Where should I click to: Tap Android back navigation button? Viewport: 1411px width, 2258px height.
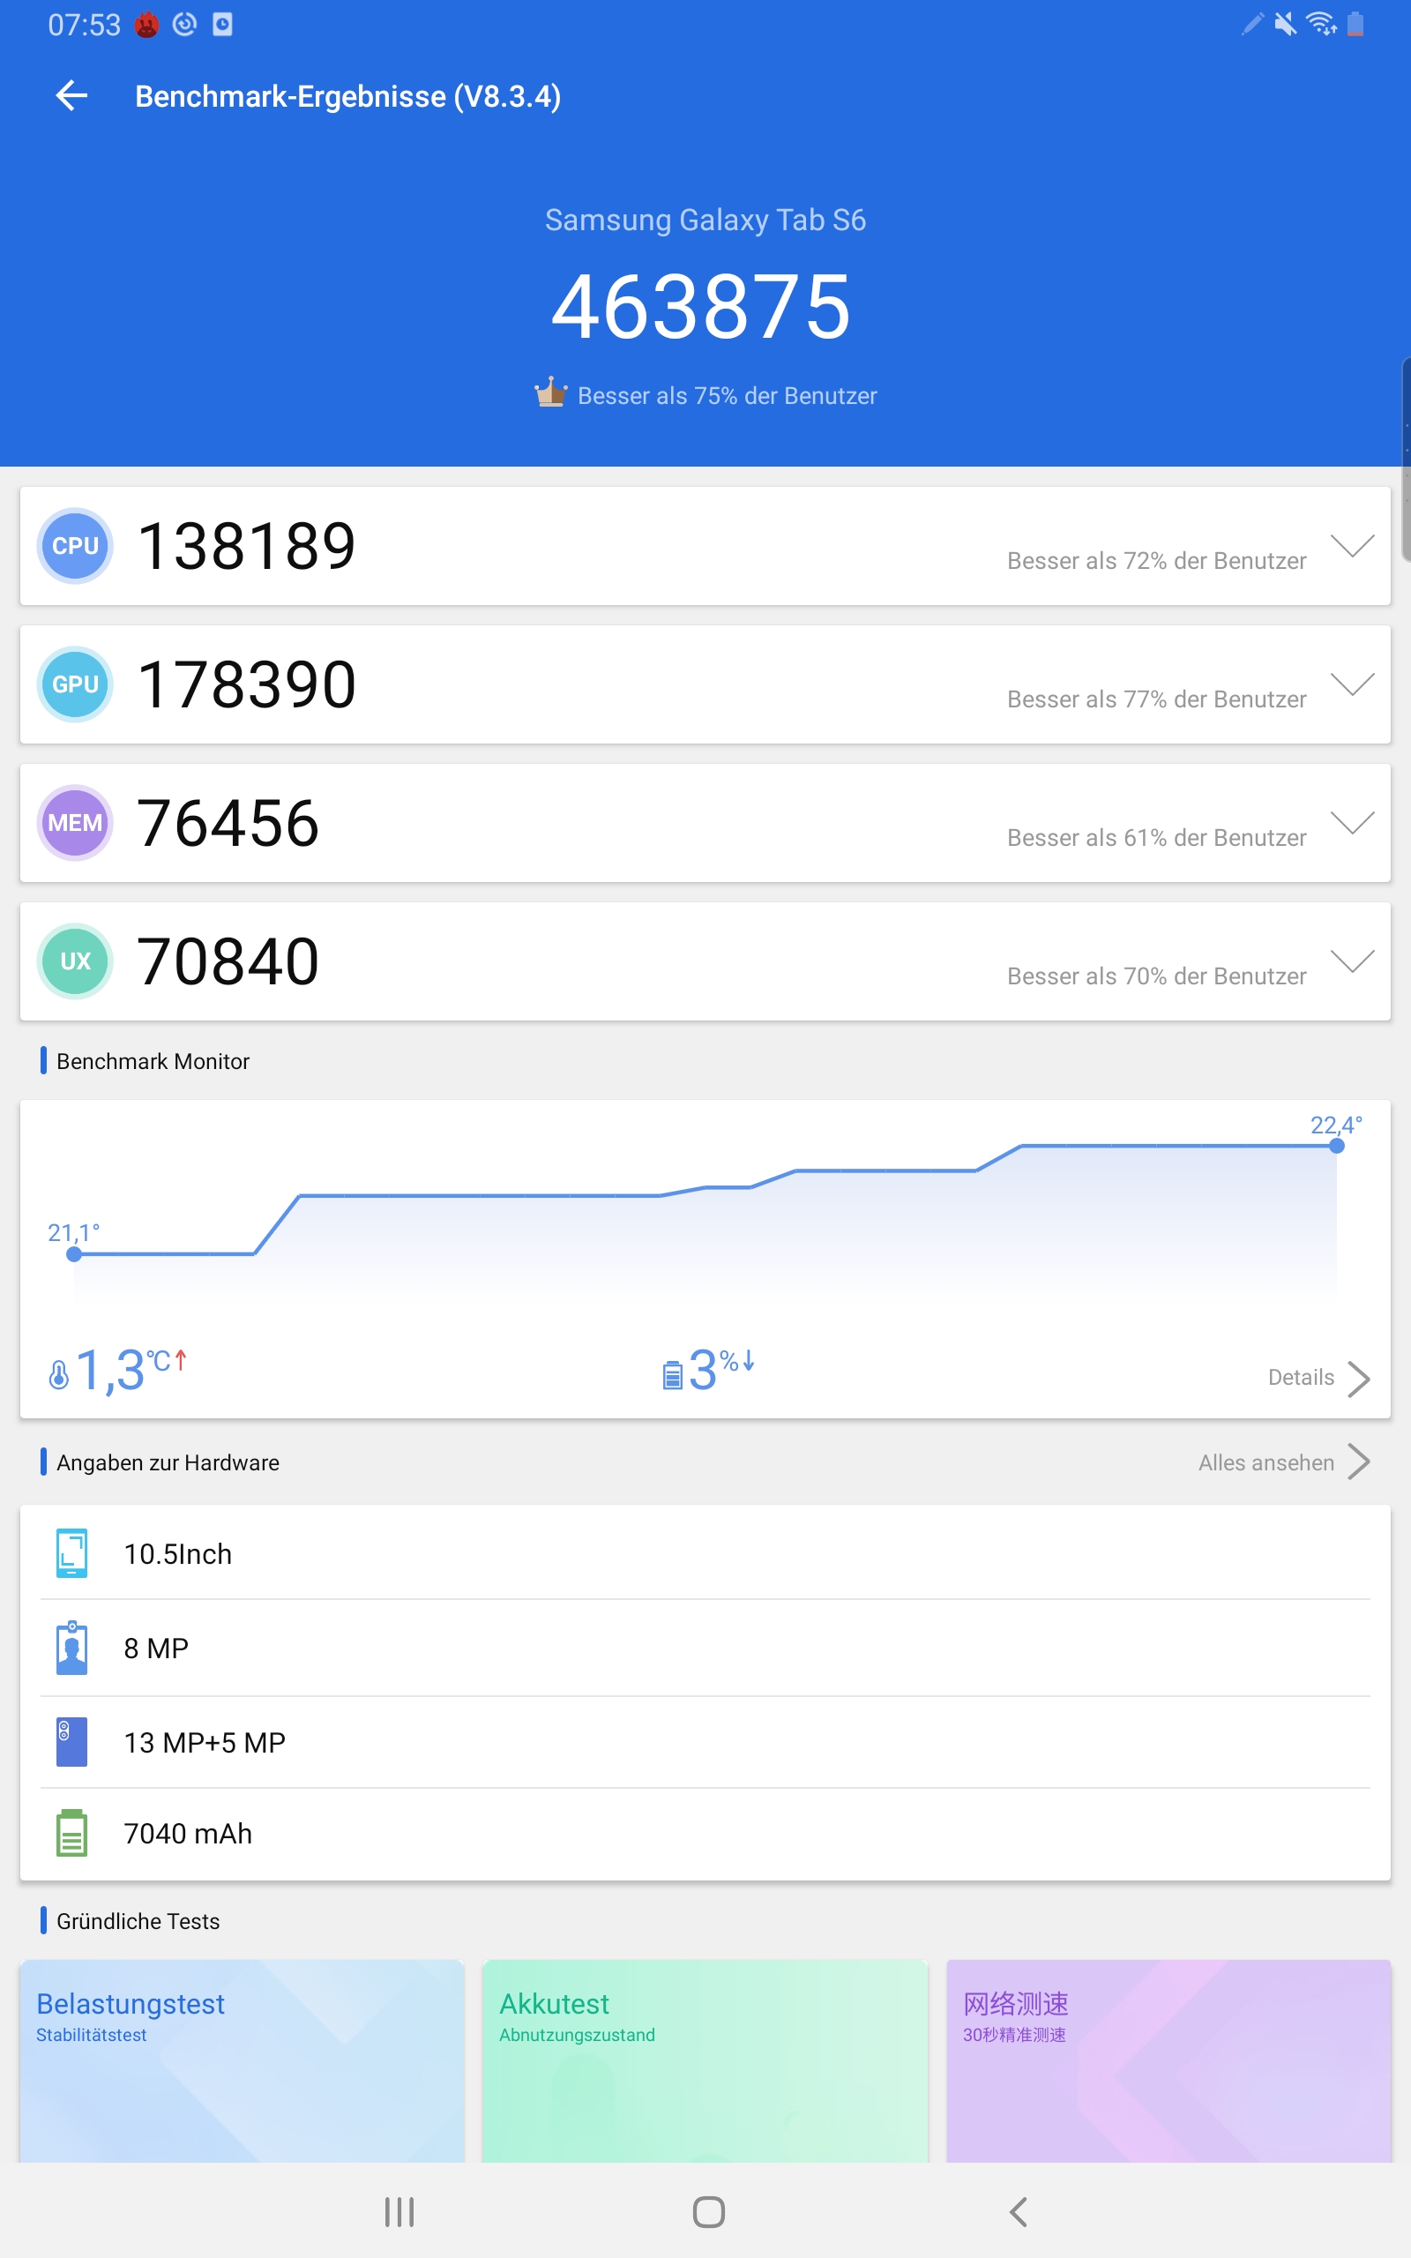tap(1018, 2211)
